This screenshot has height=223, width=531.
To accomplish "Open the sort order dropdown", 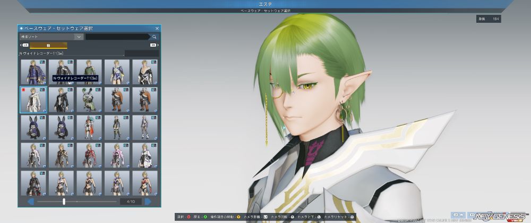I will click(51, 37).
